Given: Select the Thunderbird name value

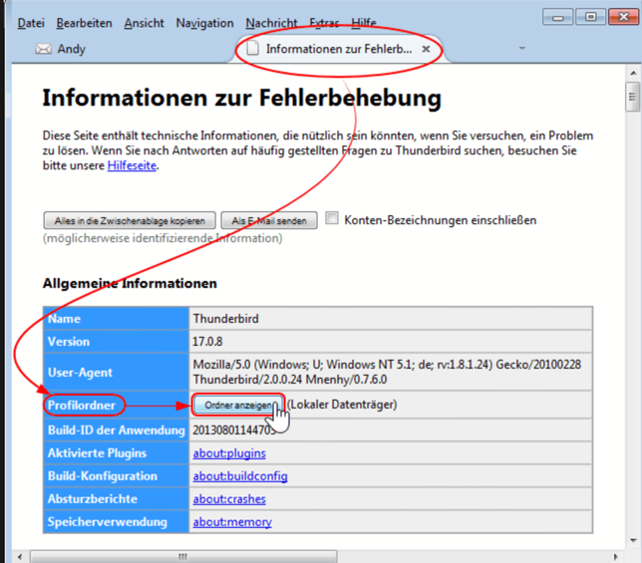Looking at the screenshot, I should (x=225, y=319).
